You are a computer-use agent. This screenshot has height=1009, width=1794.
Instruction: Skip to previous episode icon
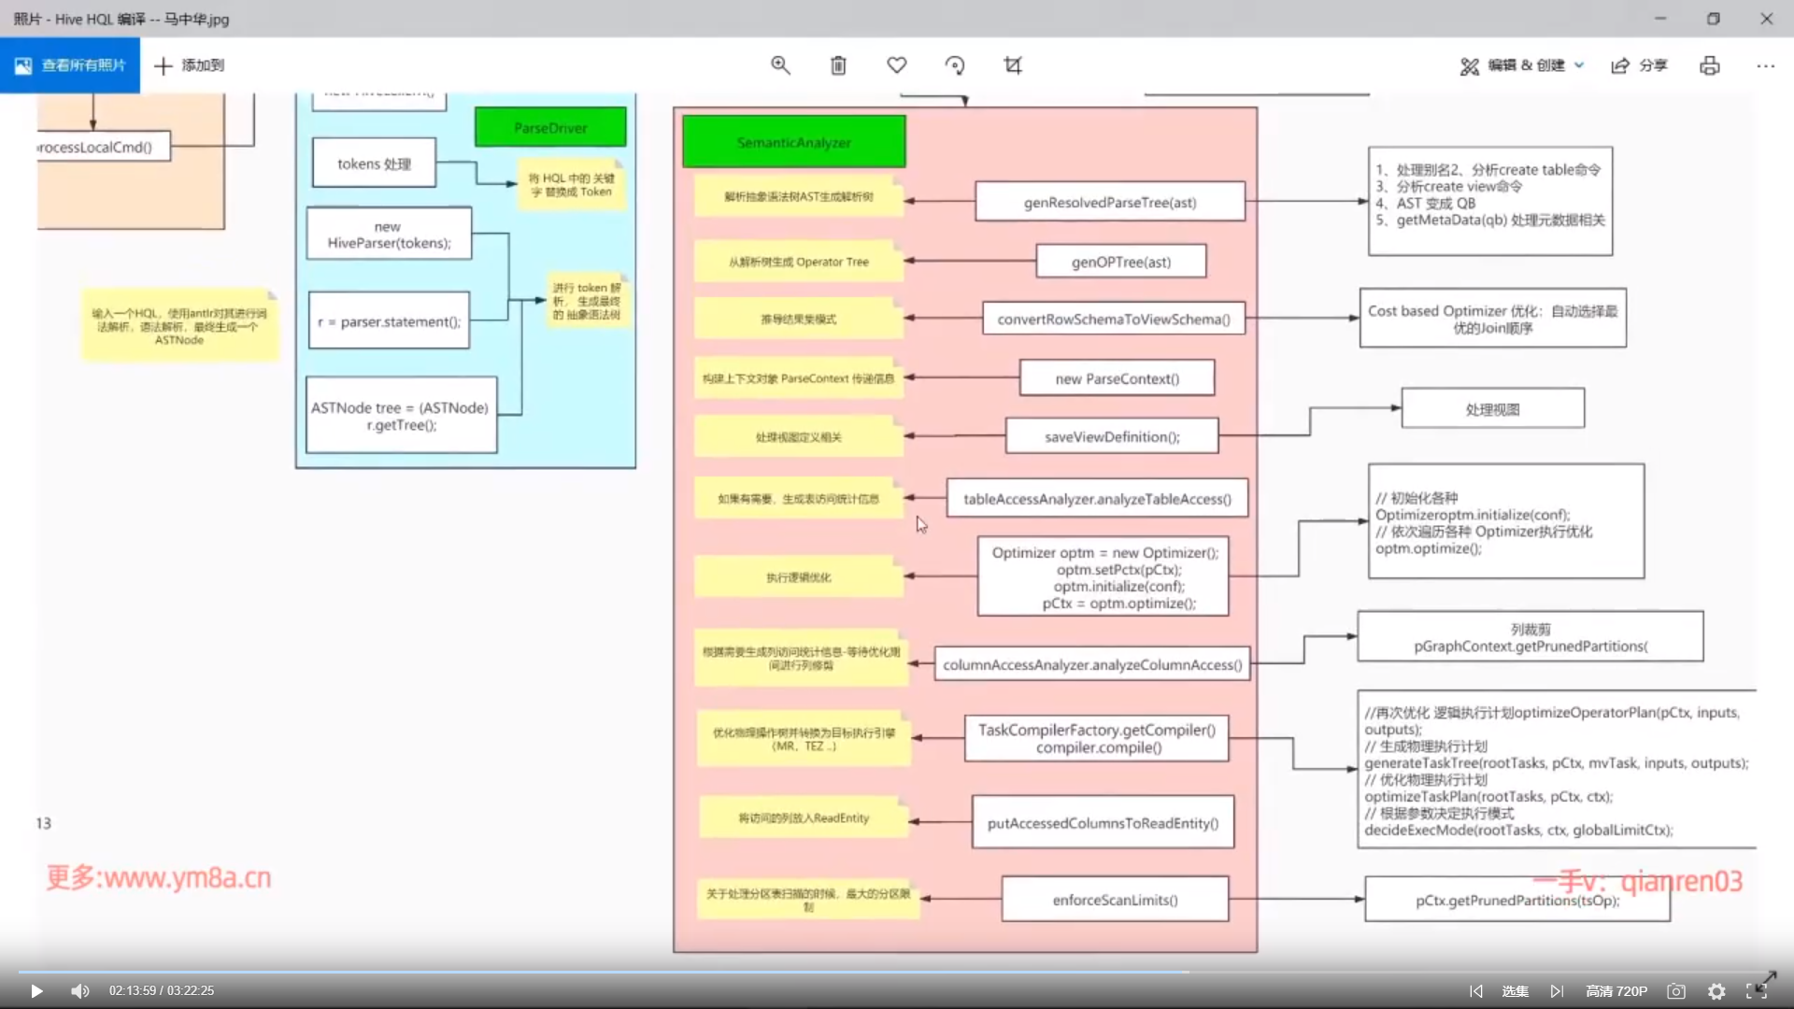[1475, 991]
